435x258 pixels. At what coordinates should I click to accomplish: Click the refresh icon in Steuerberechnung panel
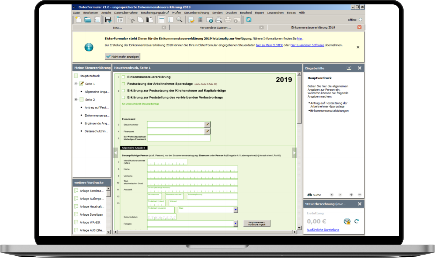click(356, 221)
